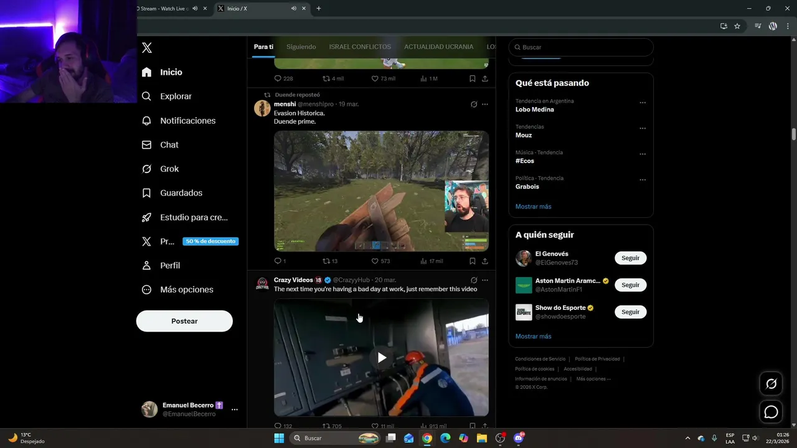This screenshot has width=797, height=448.
Task: Open Windows Start menu
Action: 279,438
